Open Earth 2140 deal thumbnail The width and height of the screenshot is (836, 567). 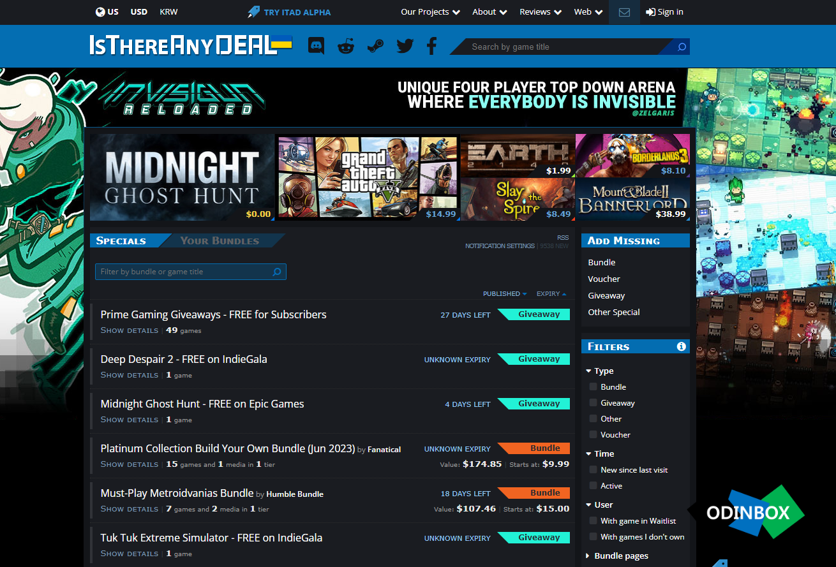(x=518, y=155)
